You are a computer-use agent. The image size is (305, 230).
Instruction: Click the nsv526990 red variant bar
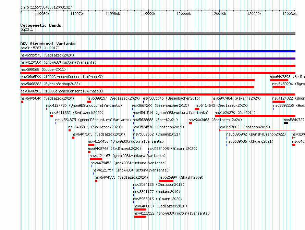pyautogui.click(x=166, y=181)
